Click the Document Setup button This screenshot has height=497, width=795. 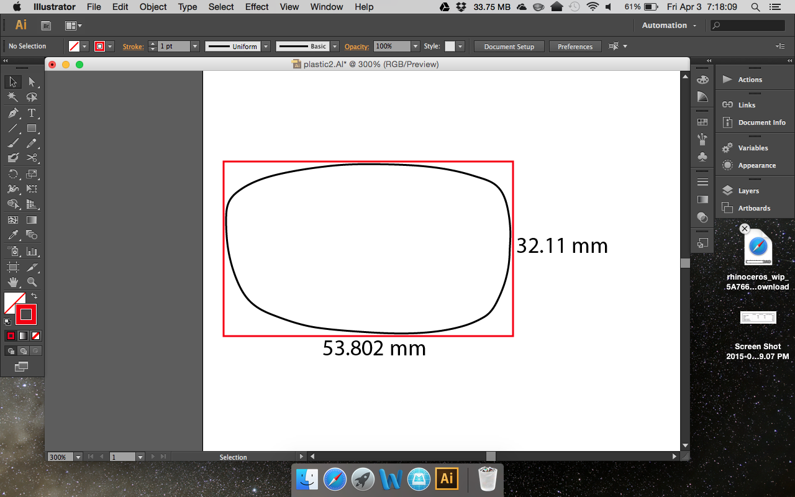tap(509, 47)
